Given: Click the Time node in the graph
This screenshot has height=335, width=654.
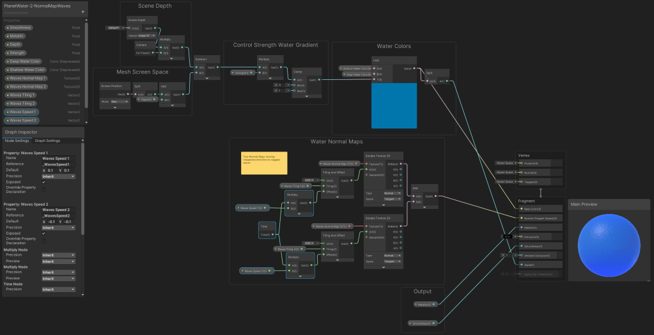Looking at the screenshot, I should click(263, 226).
